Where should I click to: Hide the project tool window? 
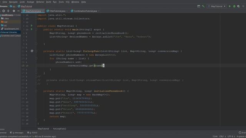18,11
